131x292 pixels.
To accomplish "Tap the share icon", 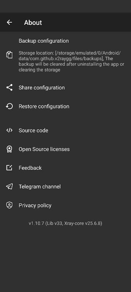I will pos(9,88).
